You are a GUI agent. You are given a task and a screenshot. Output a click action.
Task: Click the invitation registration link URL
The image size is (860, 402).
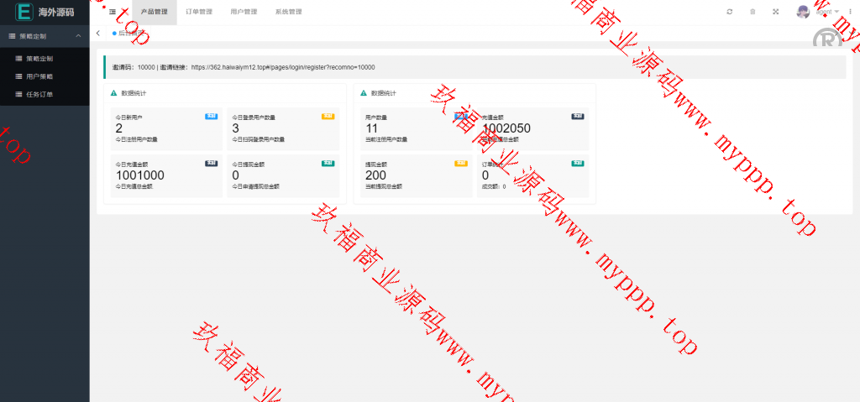point(282,67)
